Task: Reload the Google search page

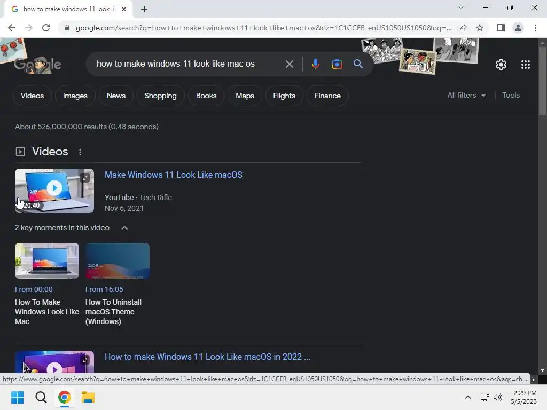Action: 46,28
